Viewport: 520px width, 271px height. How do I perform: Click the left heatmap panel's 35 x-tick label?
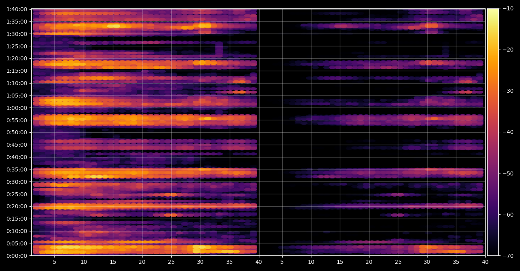[230, 262]
